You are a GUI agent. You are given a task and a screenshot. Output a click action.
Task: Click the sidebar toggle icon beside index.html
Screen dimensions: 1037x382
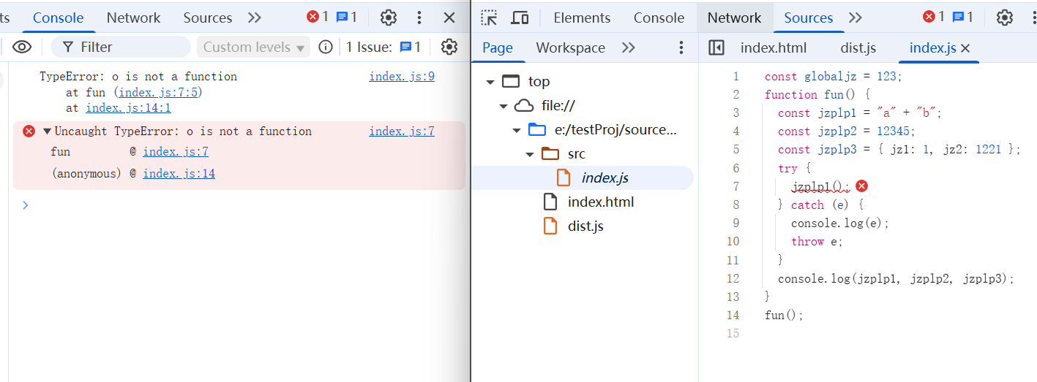[716, 48]
